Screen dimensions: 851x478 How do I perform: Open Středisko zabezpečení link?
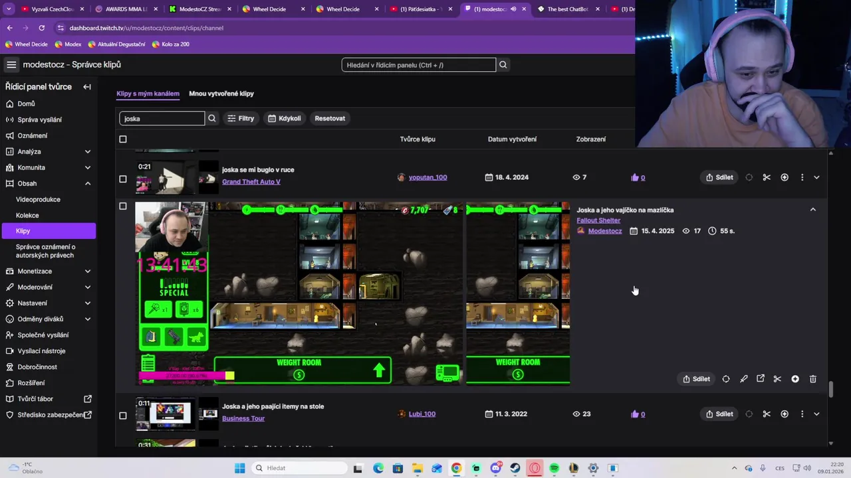point(48,415)
